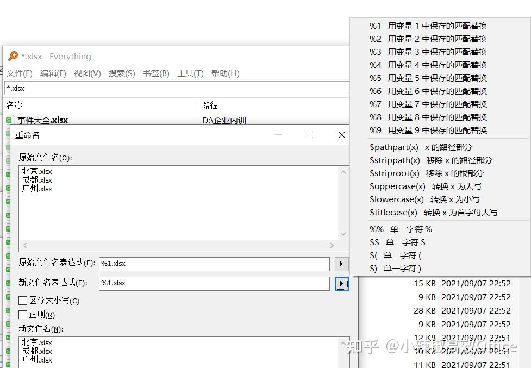Open the 工具(T) menu
This screenshot has height=368, width=531.
190,73
